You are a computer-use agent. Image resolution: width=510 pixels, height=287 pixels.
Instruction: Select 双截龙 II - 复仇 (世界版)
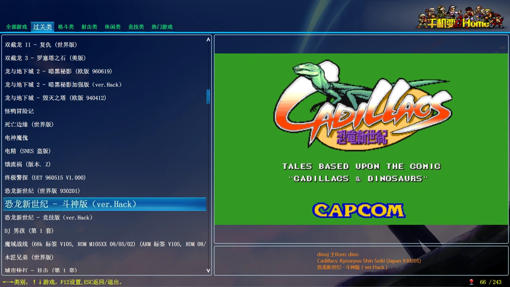pos(41,45)
